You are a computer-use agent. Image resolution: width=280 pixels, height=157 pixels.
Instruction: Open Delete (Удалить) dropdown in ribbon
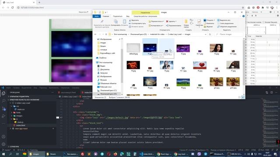click(171, 21)
